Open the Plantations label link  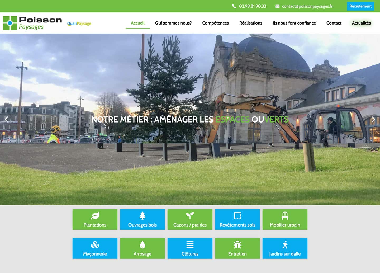tap(95, 225)
